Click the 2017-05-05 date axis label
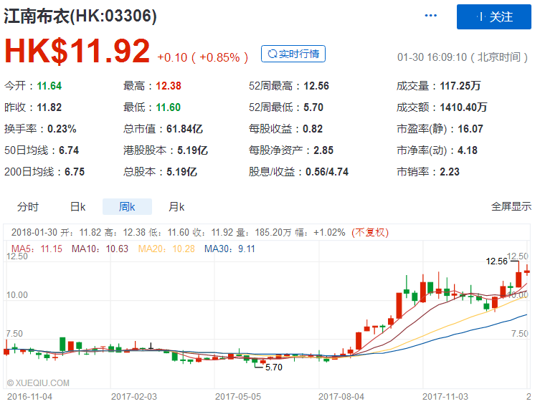This screenshot has height=404, width=535. click(238, 397)
